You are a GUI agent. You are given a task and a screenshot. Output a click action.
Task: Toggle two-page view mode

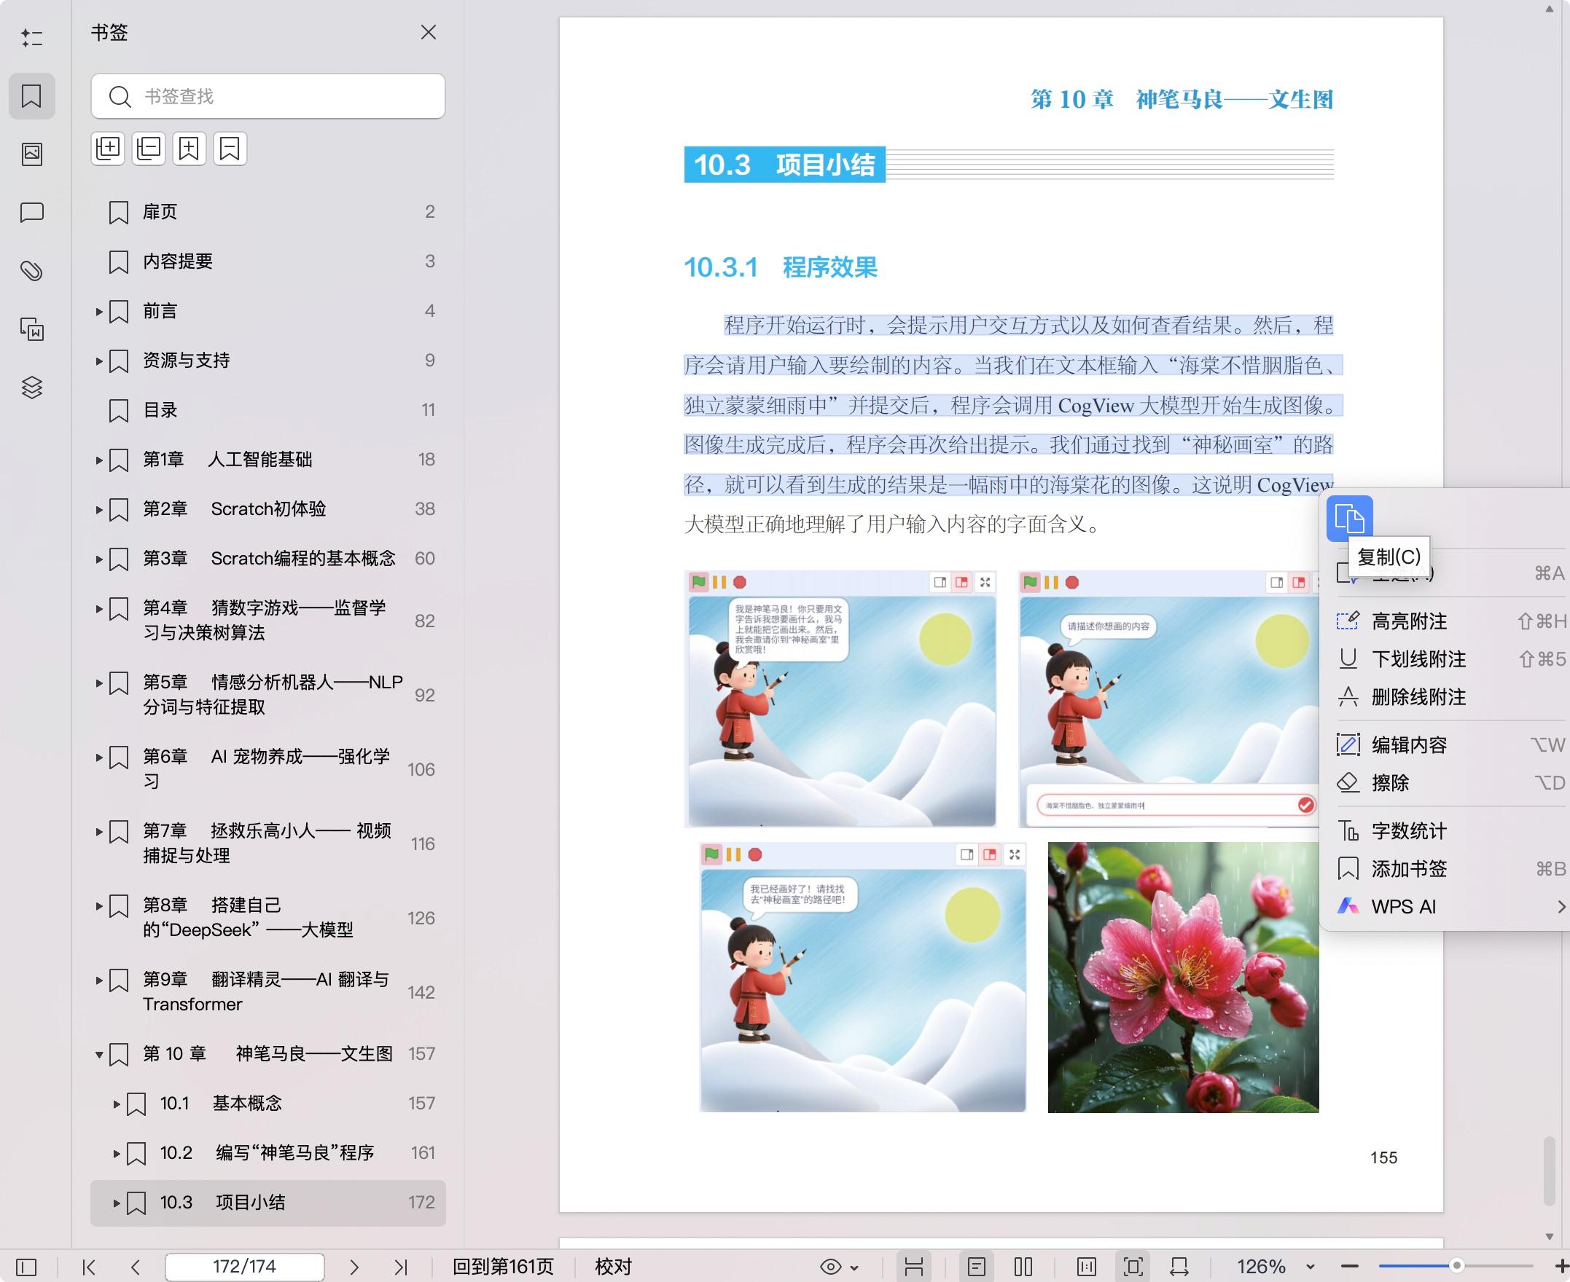tap(1023, 1267)
